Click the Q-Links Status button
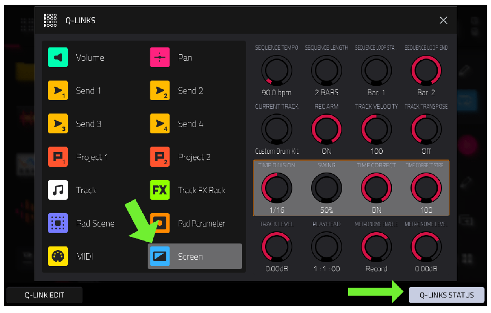Image resolution: width=491 pixels, height=313 pixels. (x=446, y=295)
